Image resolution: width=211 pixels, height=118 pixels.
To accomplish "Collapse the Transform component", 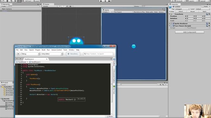I will click(x=169, y=14).
